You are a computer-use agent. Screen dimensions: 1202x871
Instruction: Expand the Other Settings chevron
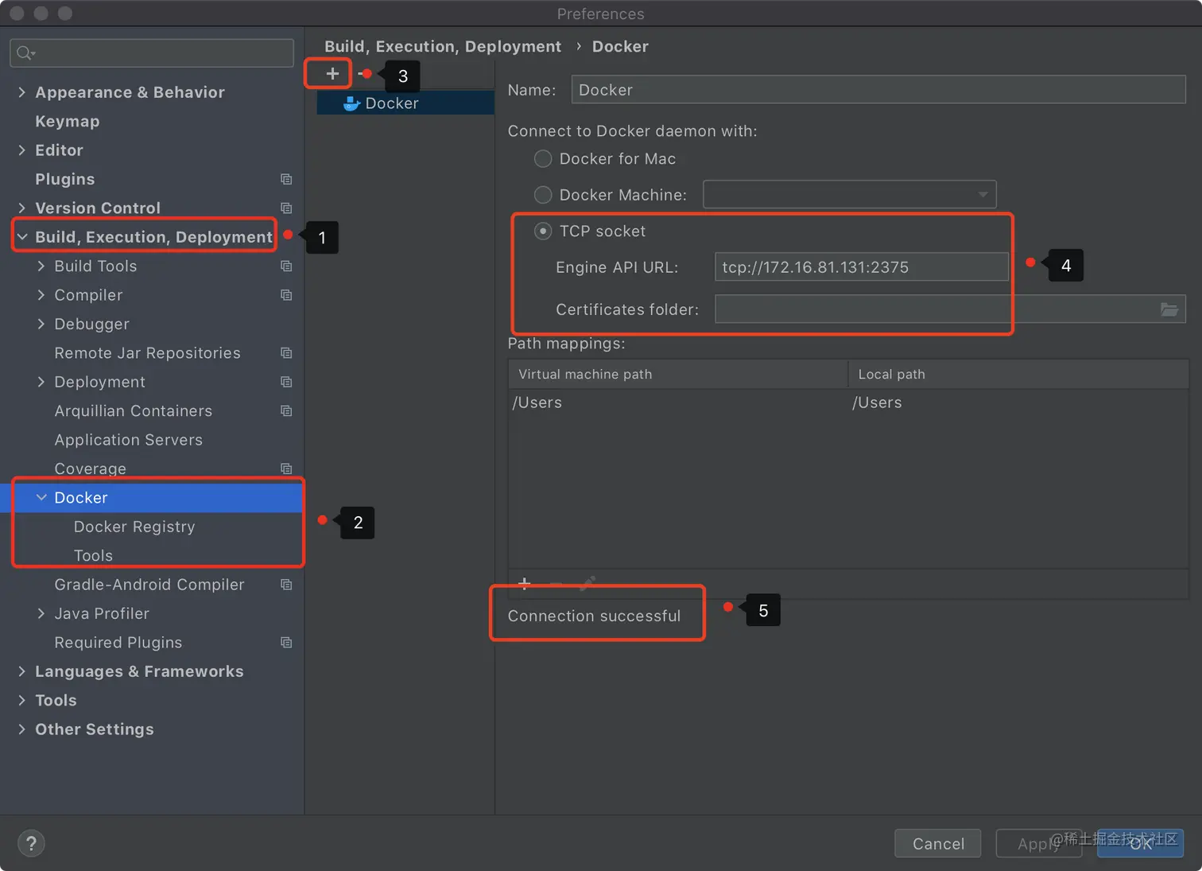[21, 729]
